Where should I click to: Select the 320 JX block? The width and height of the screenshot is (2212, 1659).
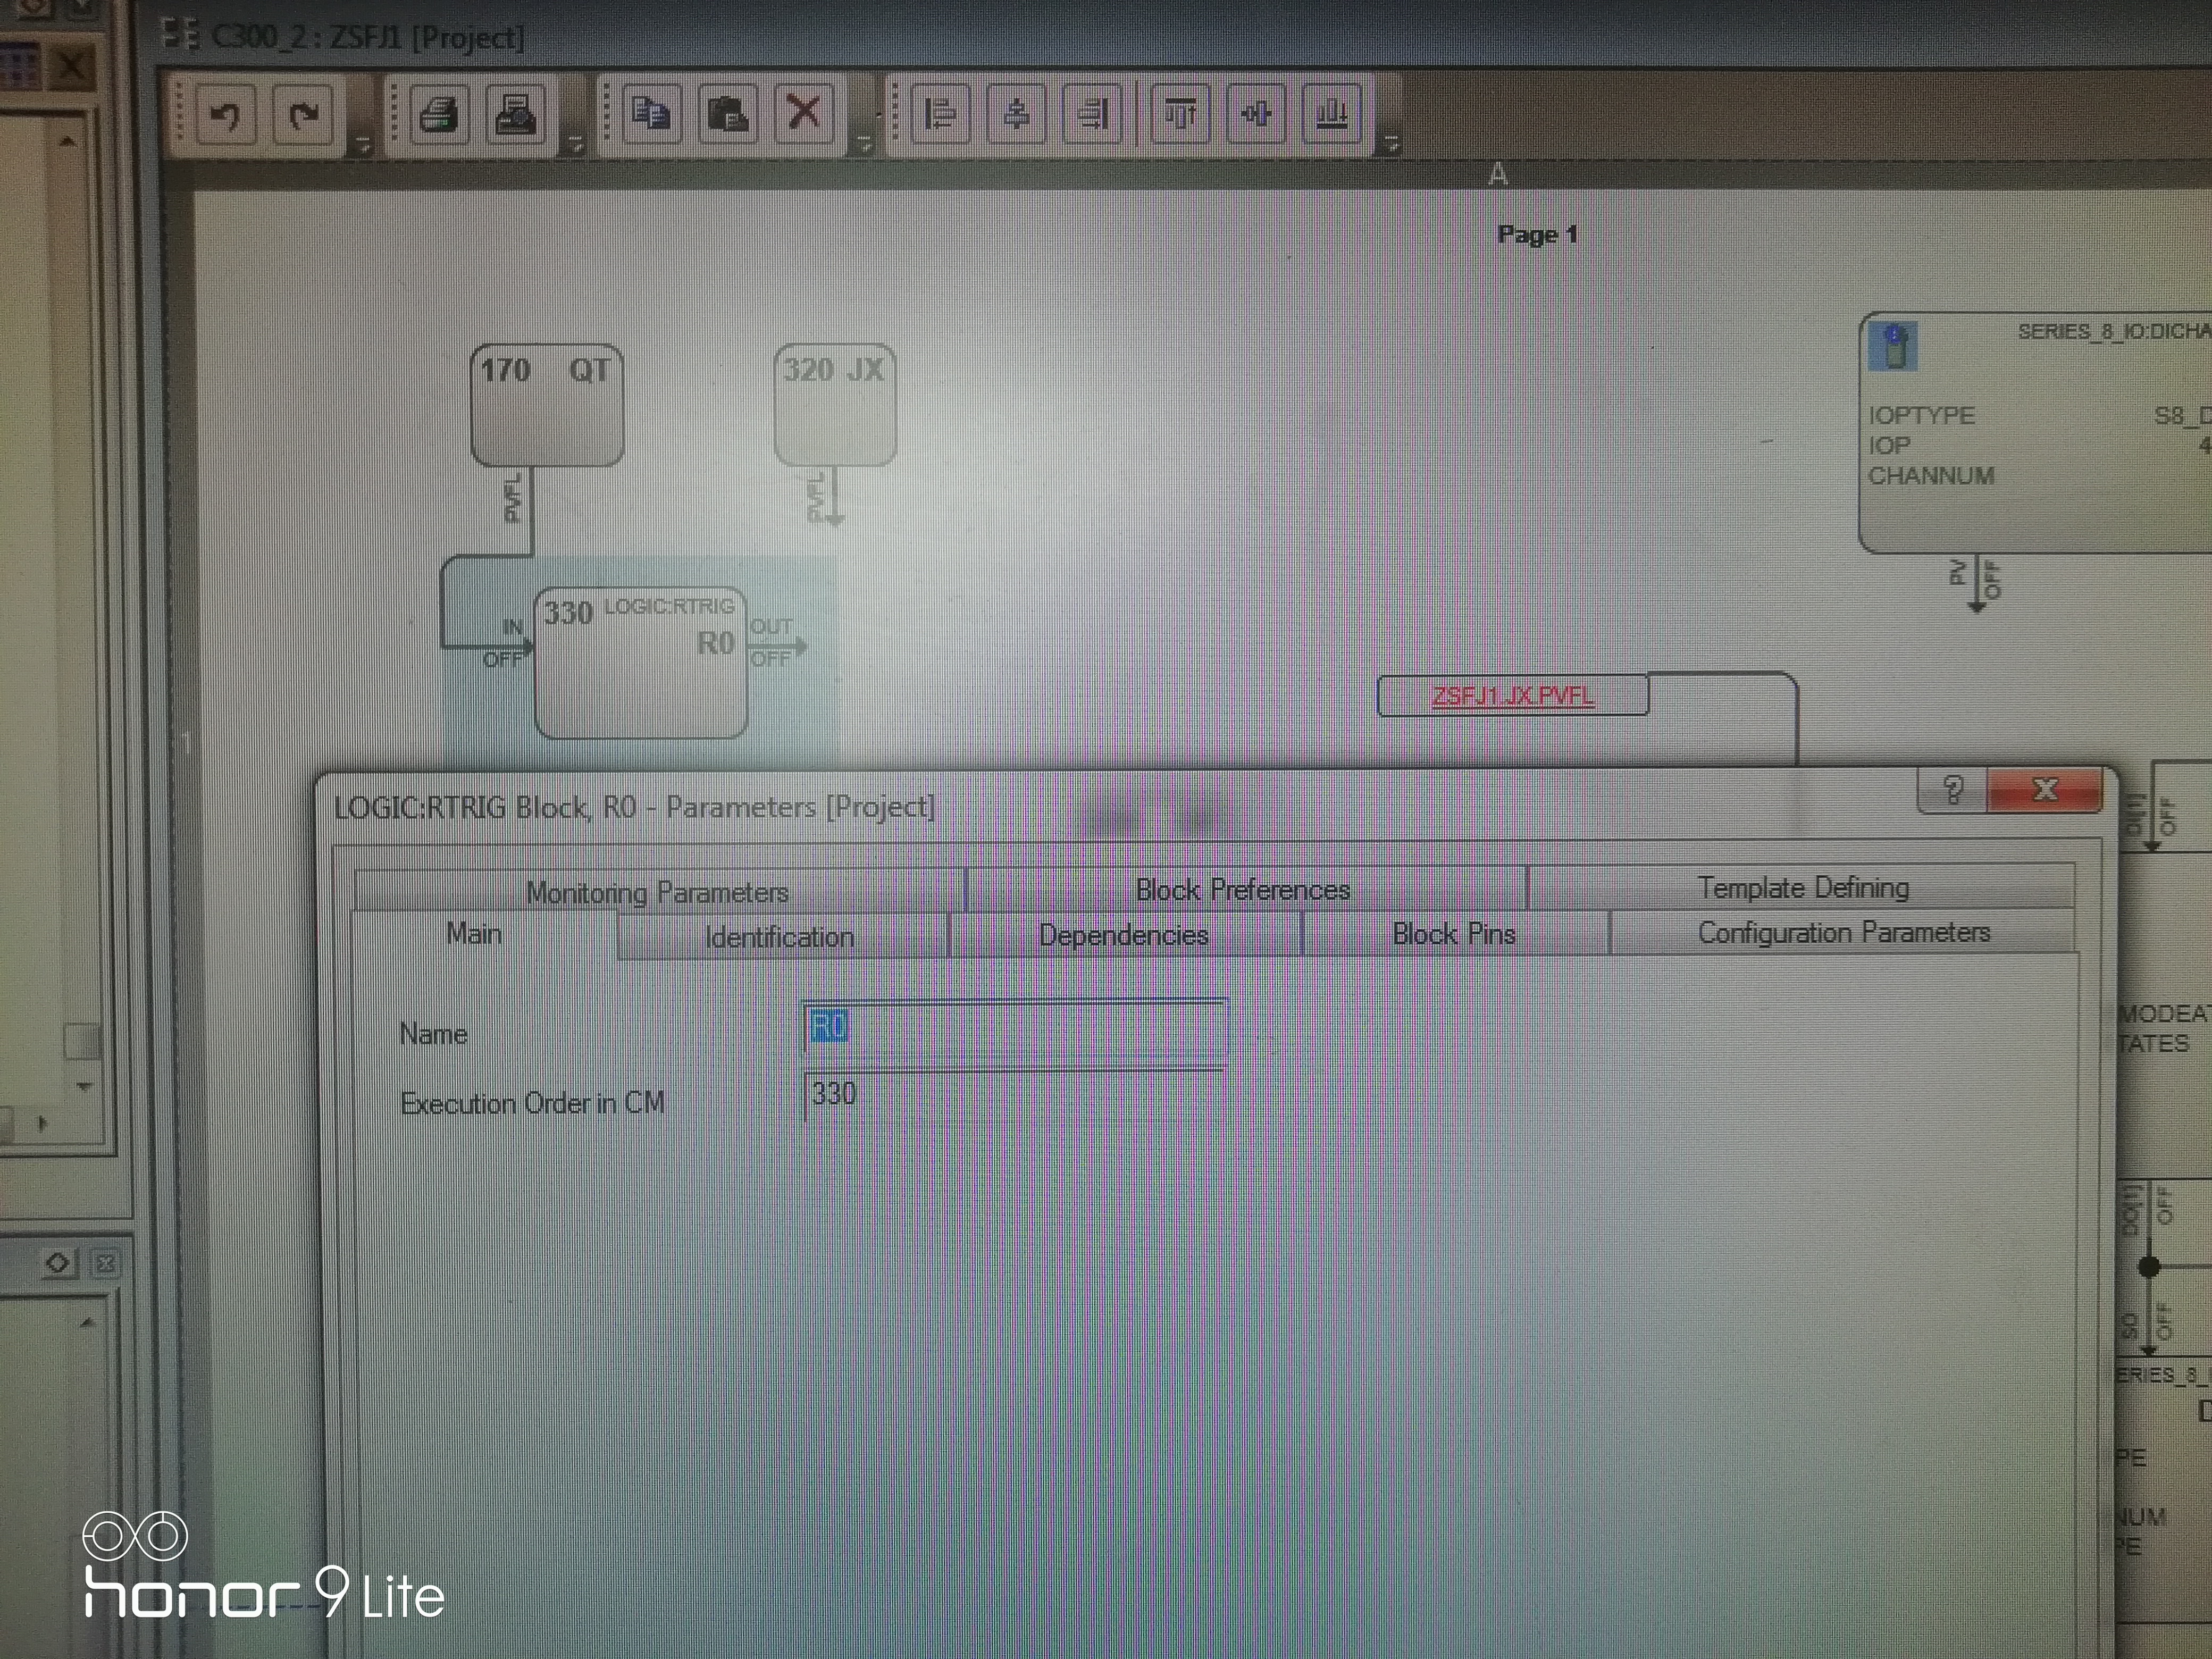pyautogui.click(x=835, y=404)
